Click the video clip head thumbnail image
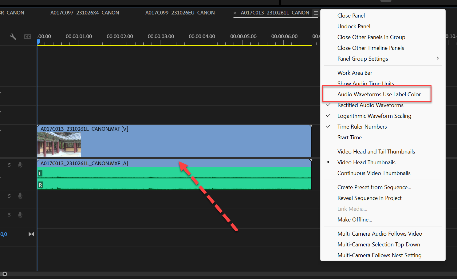This screenshot has height=279, width=457. click(59, 145)
